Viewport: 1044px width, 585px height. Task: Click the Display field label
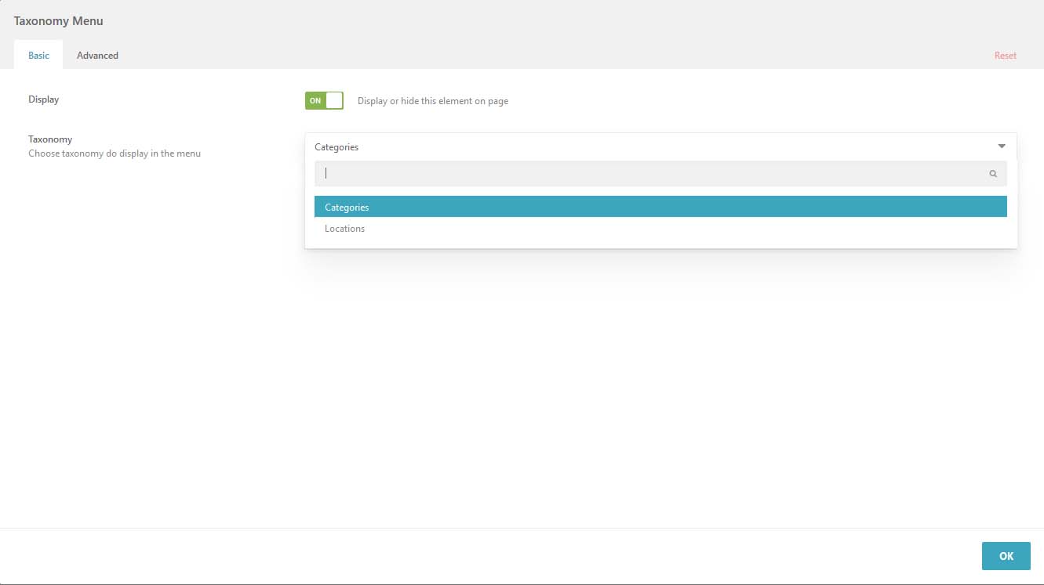pos(43,99)
